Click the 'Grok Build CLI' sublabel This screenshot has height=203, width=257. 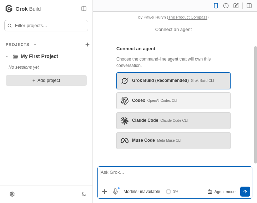click(x=202, y=80)
